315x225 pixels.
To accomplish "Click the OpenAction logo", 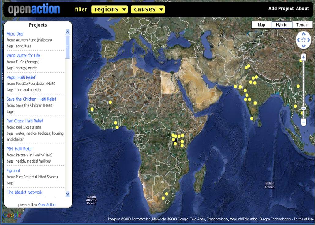I will pos(34,9).
